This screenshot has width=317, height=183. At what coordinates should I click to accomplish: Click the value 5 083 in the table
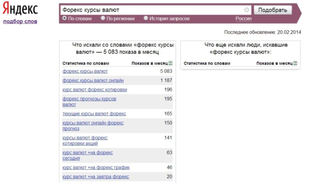[166, 71]
